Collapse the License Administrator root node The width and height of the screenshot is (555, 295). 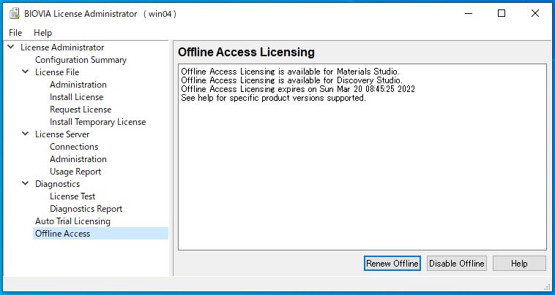coord(11,47)
